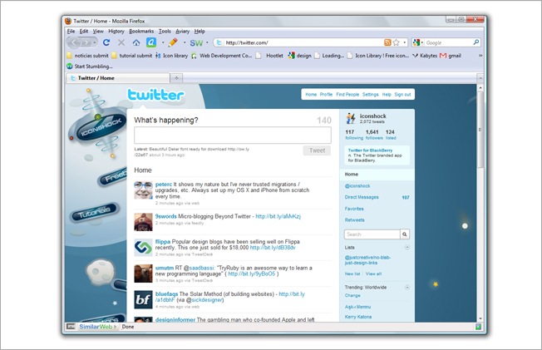Click the Sign out link
This screenshot has height=350, width=542.
pos(402,95)
